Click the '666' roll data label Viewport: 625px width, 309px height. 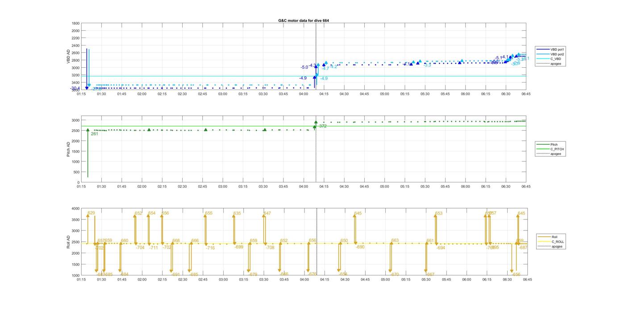[x=195, y=241]
